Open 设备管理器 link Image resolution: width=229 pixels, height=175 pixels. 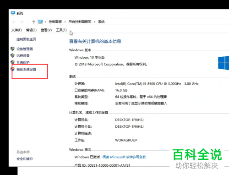tap(25, 49)
